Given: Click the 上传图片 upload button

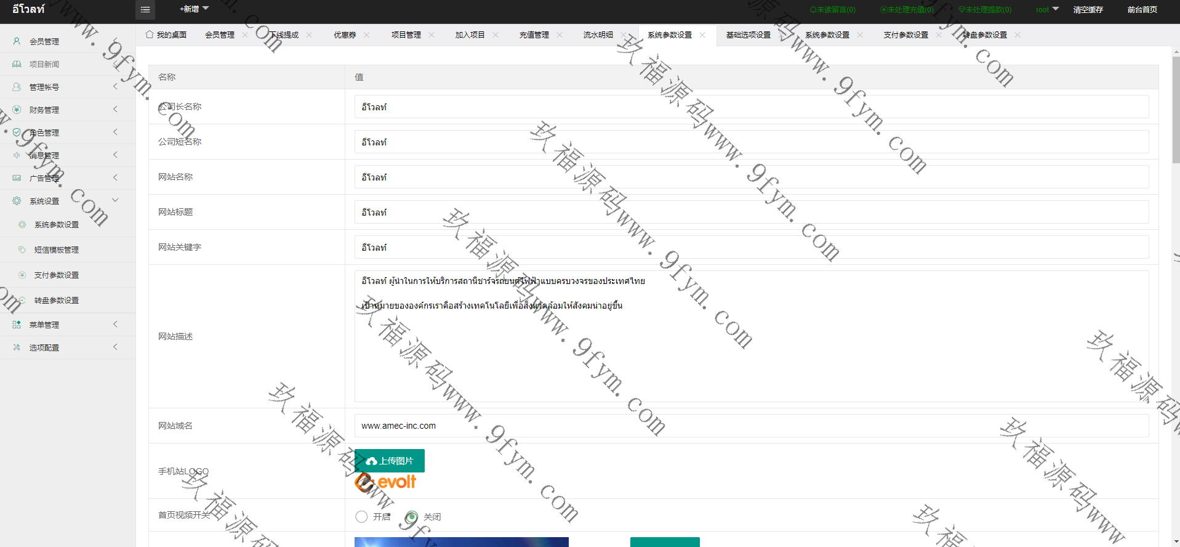Looking at the screenshot, I should (x=390, y=461).
